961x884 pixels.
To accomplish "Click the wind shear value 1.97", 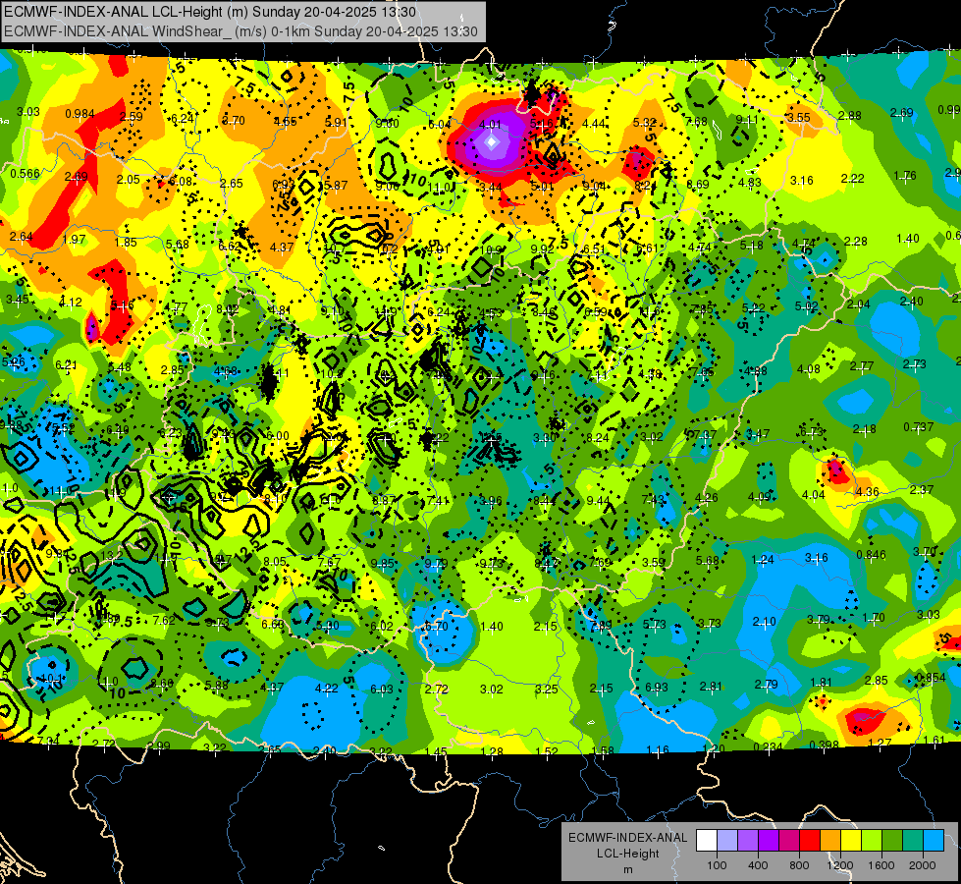I will (74, 240).
